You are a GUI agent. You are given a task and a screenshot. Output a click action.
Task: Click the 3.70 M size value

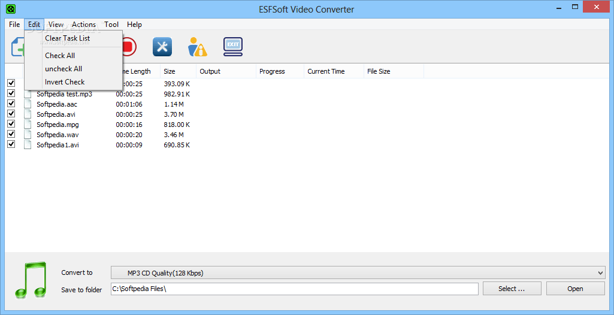174,114
